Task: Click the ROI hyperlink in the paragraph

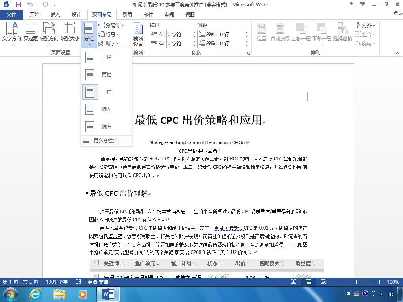Action: pyautogui.click(x=153, y=159)
